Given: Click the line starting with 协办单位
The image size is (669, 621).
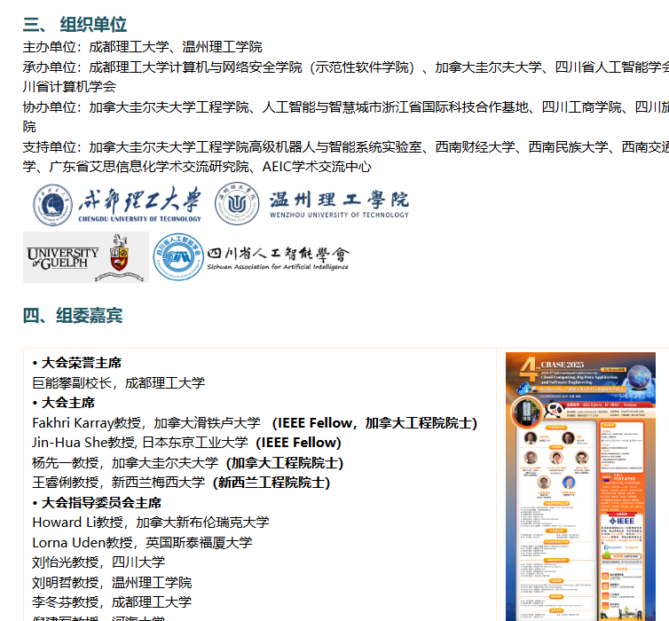Looking at the screenshot, I should (x=346, y=107).
